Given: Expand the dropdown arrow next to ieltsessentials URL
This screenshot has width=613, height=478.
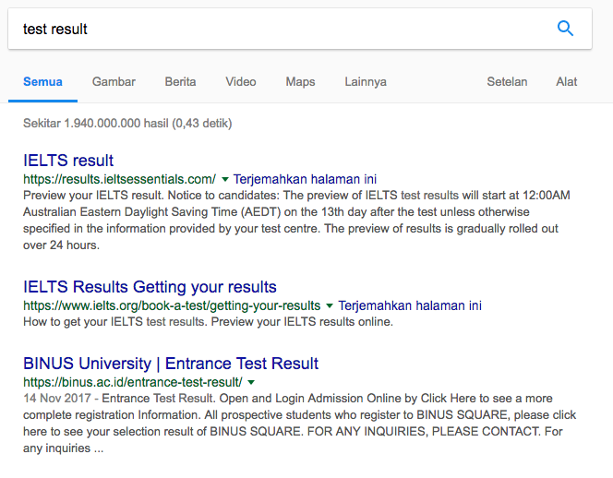Looking at the screenshot, I should pos(224,179).
